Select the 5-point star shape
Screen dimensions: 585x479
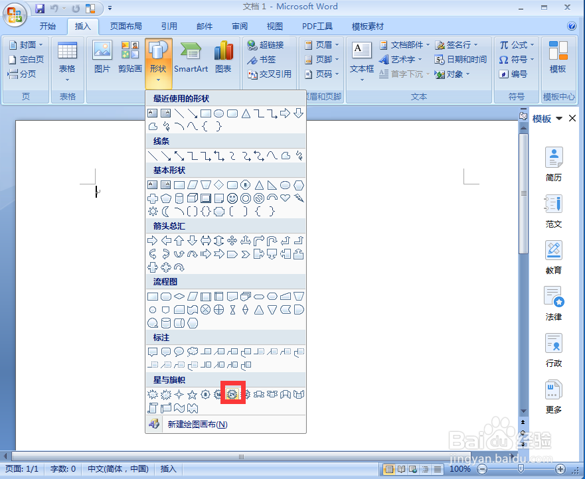pyautogui.click(x=192, y=394)
